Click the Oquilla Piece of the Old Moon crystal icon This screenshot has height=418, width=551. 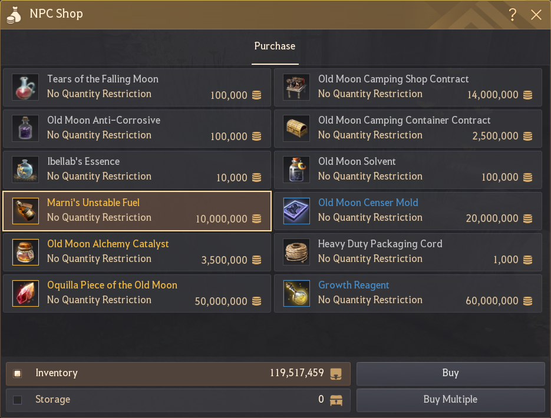pyautogui.click(x=25, y=293)
